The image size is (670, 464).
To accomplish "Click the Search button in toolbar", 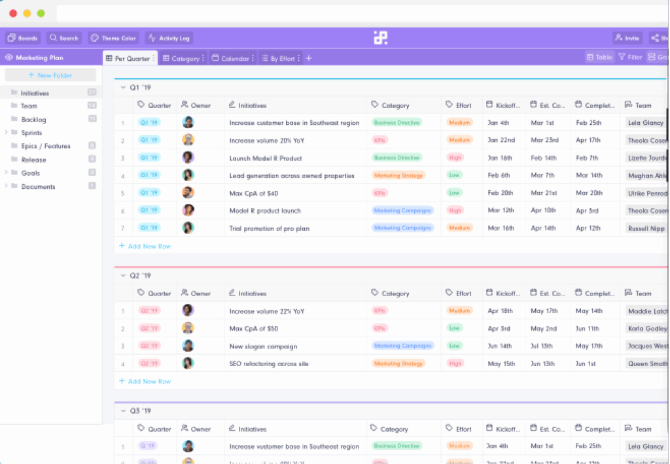I will [64, 38].
